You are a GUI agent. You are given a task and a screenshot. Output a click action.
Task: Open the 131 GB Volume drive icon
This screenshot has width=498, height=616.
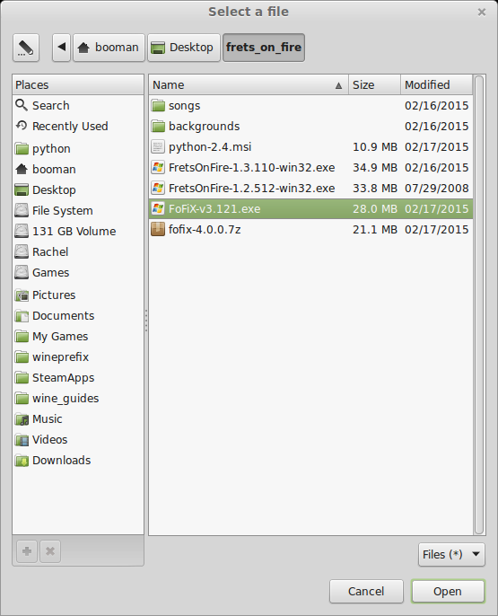(x=22, y=231)
